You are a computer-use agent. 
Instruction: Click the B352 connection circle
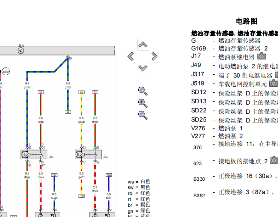(x=6, y=72)
